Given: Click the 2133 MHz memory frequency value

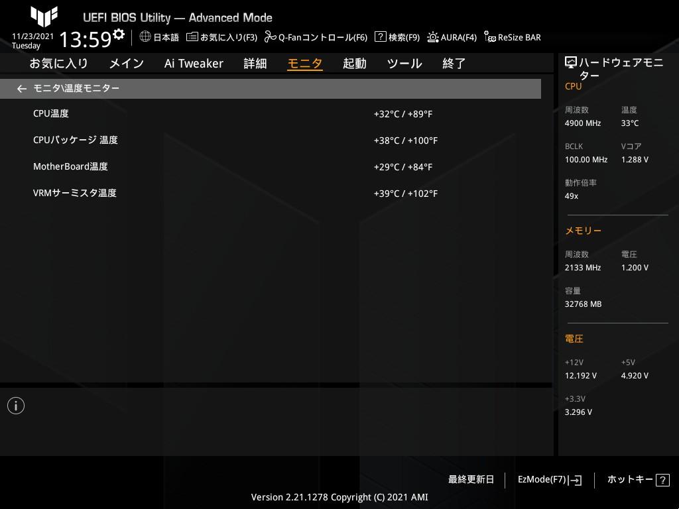Looking at the screenshot, I should [583, 268].
